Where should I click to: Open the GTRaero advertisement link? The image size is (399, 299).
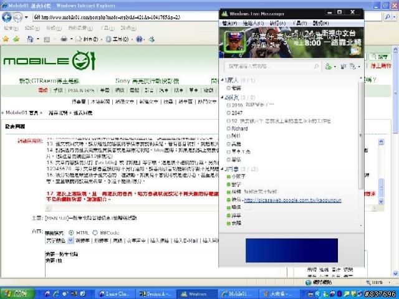point(50,81)
